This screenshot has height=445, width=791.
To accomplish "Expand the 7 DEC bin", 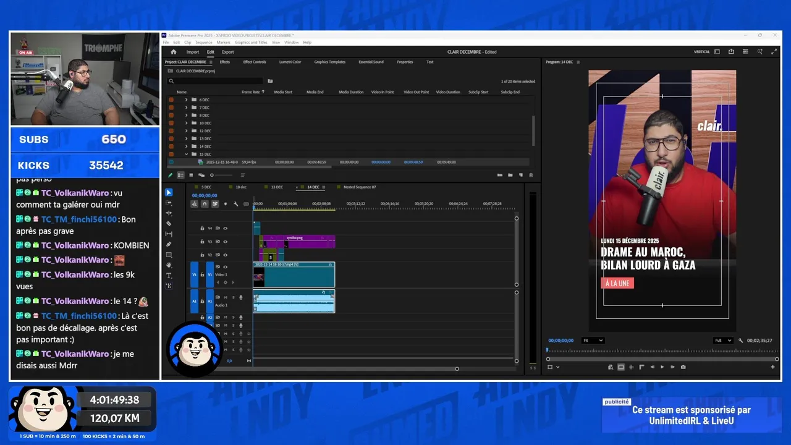I will click(186, 108).
